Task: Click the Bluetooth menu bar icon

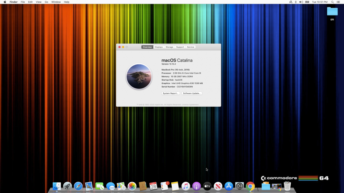Action: coord(296,2)
